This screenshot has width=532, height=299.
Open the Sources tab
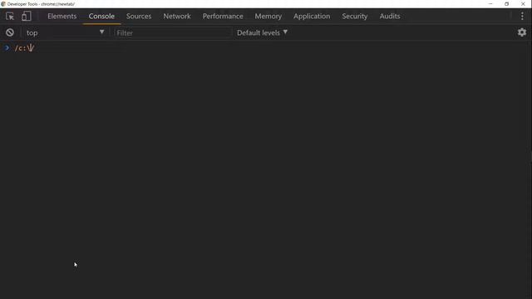tap(139, 17)
